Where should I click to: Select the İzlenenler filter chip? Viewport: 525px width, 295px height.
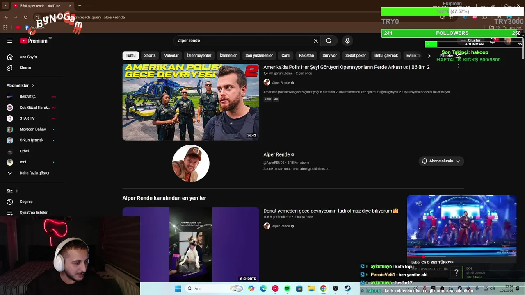click(228, 56)
